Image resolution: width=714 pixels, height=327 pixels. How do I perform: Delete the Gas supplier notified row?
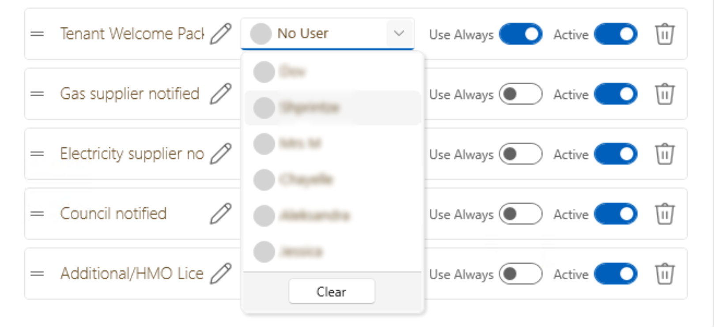[x=665, y=94]
